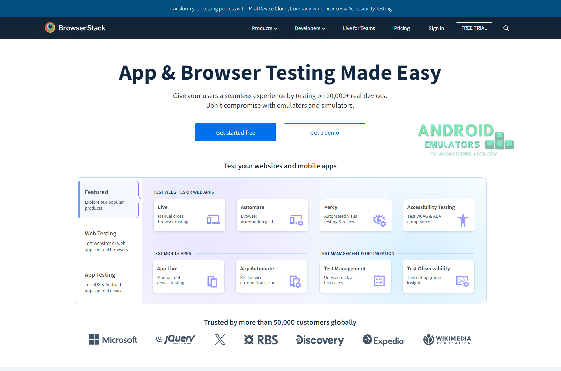Start the FREE TRIAL
Image resolution: width=561 pixels, height=371 pixels.
[x=474, y=28]
